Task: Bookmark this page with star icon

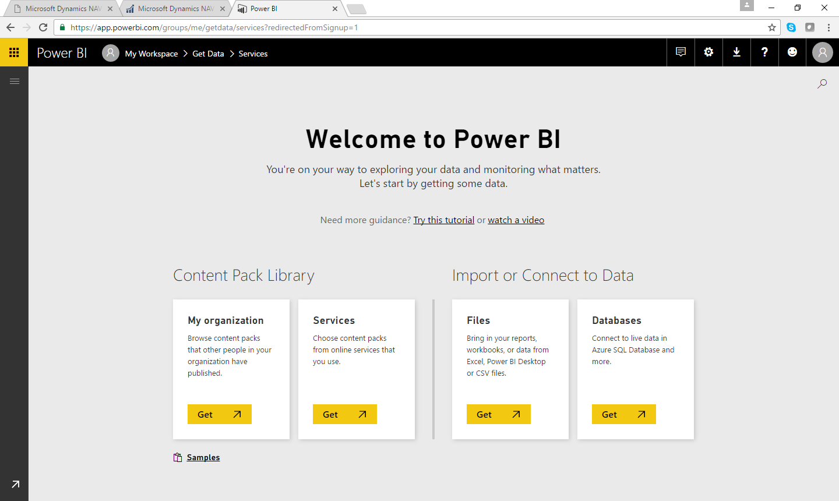Action: 772,27
